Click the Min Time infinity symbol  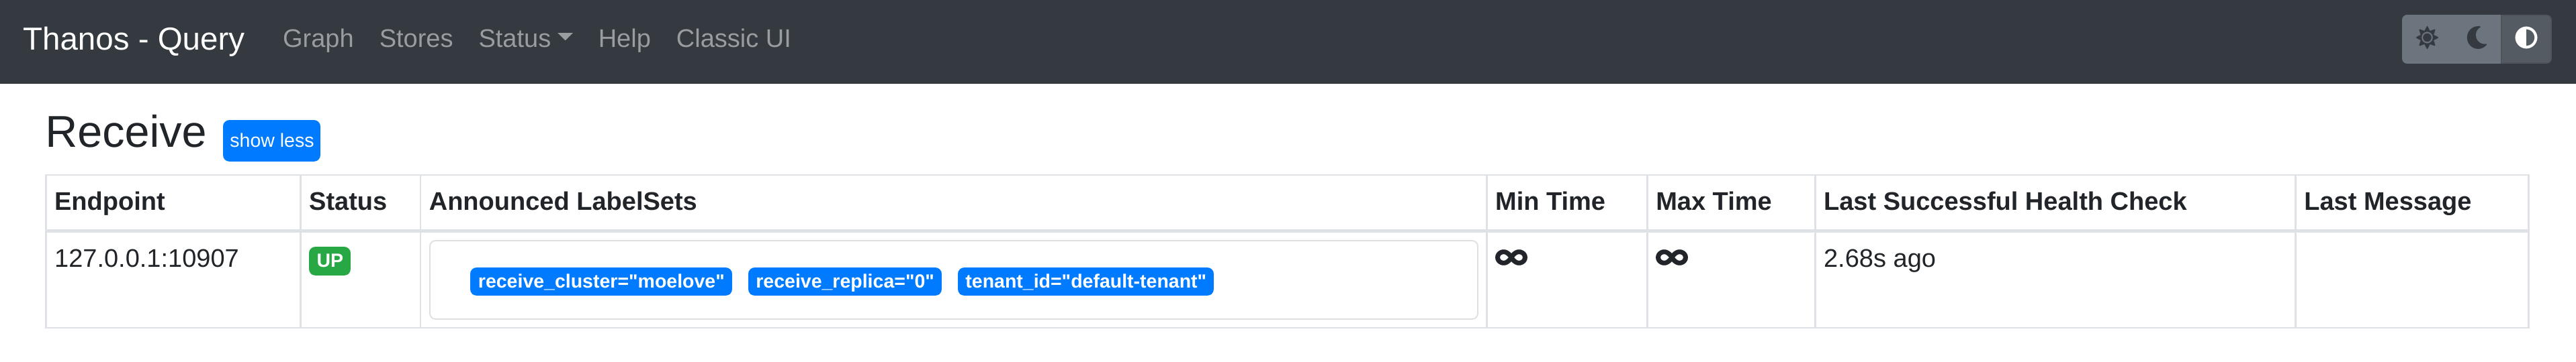[x=1511, y=258]
